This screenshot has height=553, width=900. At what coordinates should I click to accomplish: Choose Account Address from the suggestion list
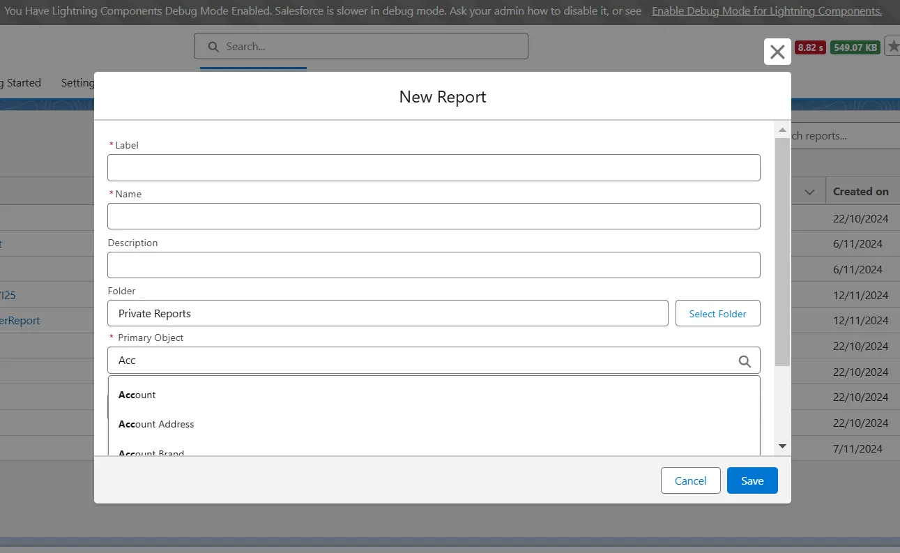[156, 424]
